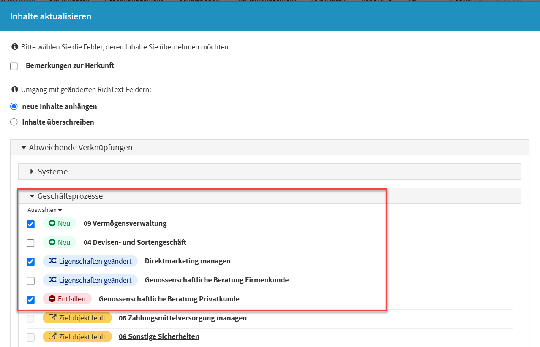Enable the Bemerkungen zur Herkunft checkbox

coord(14,66)
